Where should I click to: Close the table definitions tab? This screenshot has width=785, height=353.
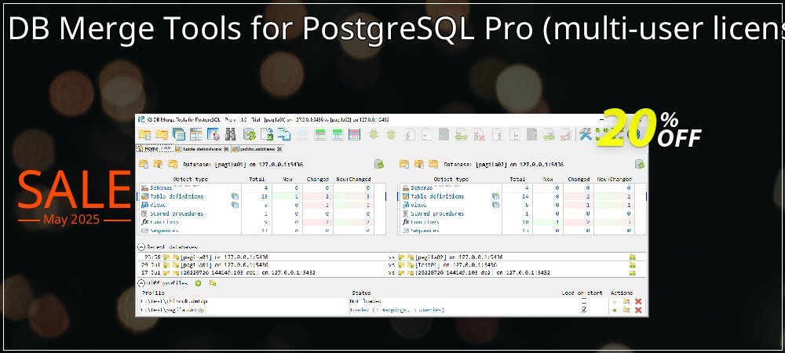(226, 149)
